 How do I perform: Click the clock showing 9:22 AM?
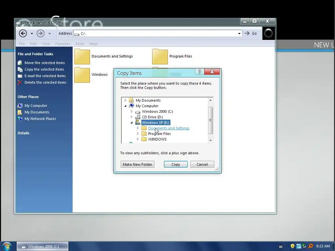pyautogui.click(x=323, y=246)
